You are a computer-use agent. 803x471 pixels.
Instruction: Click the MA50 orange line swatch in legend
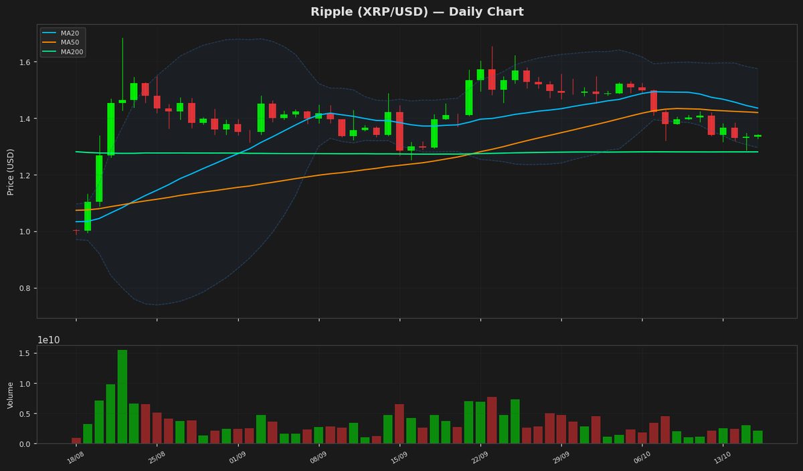click(50, 42)
